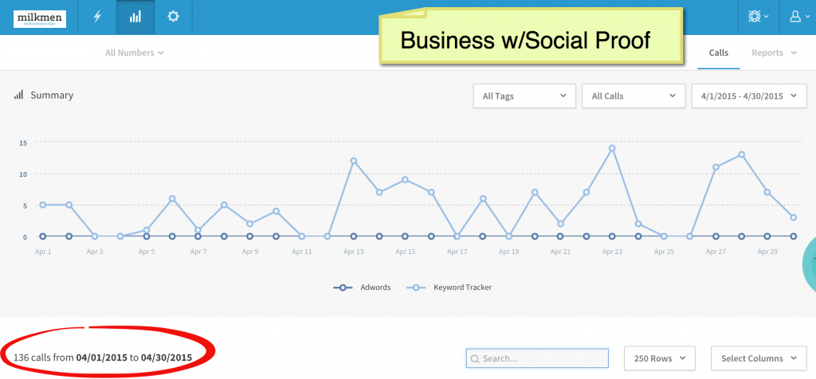Viewport: 816px width, 379px height.
Task: Open the 4/1/2015 - 4/30/2015 date range picker
Action: (x=749, y=96)
